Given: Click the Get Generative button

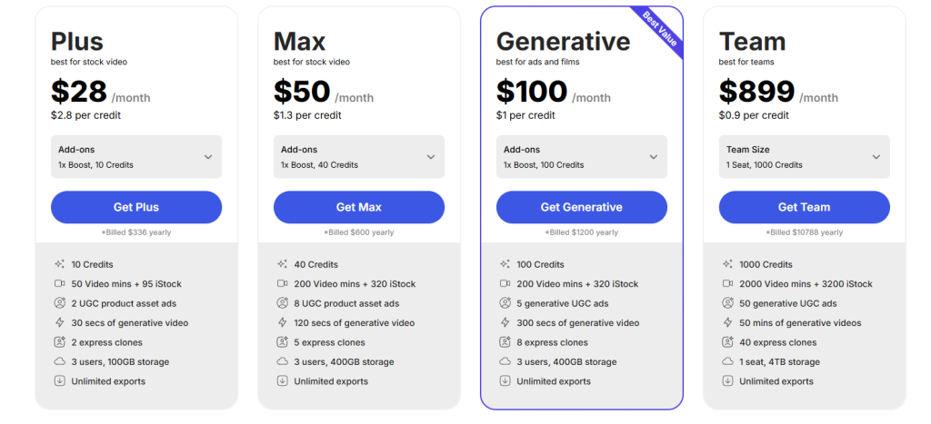Looking at the screenshot, I should point(582,207).
